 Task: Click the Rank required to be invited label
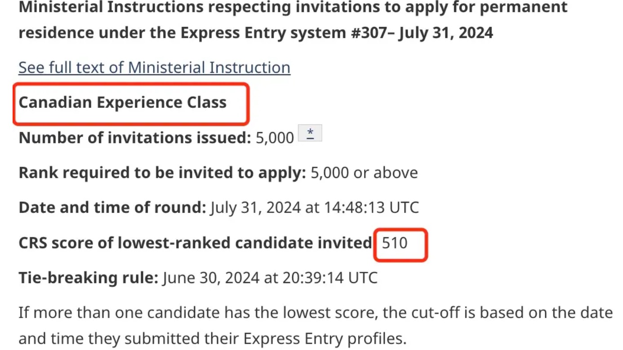click(x=162, y=173)
